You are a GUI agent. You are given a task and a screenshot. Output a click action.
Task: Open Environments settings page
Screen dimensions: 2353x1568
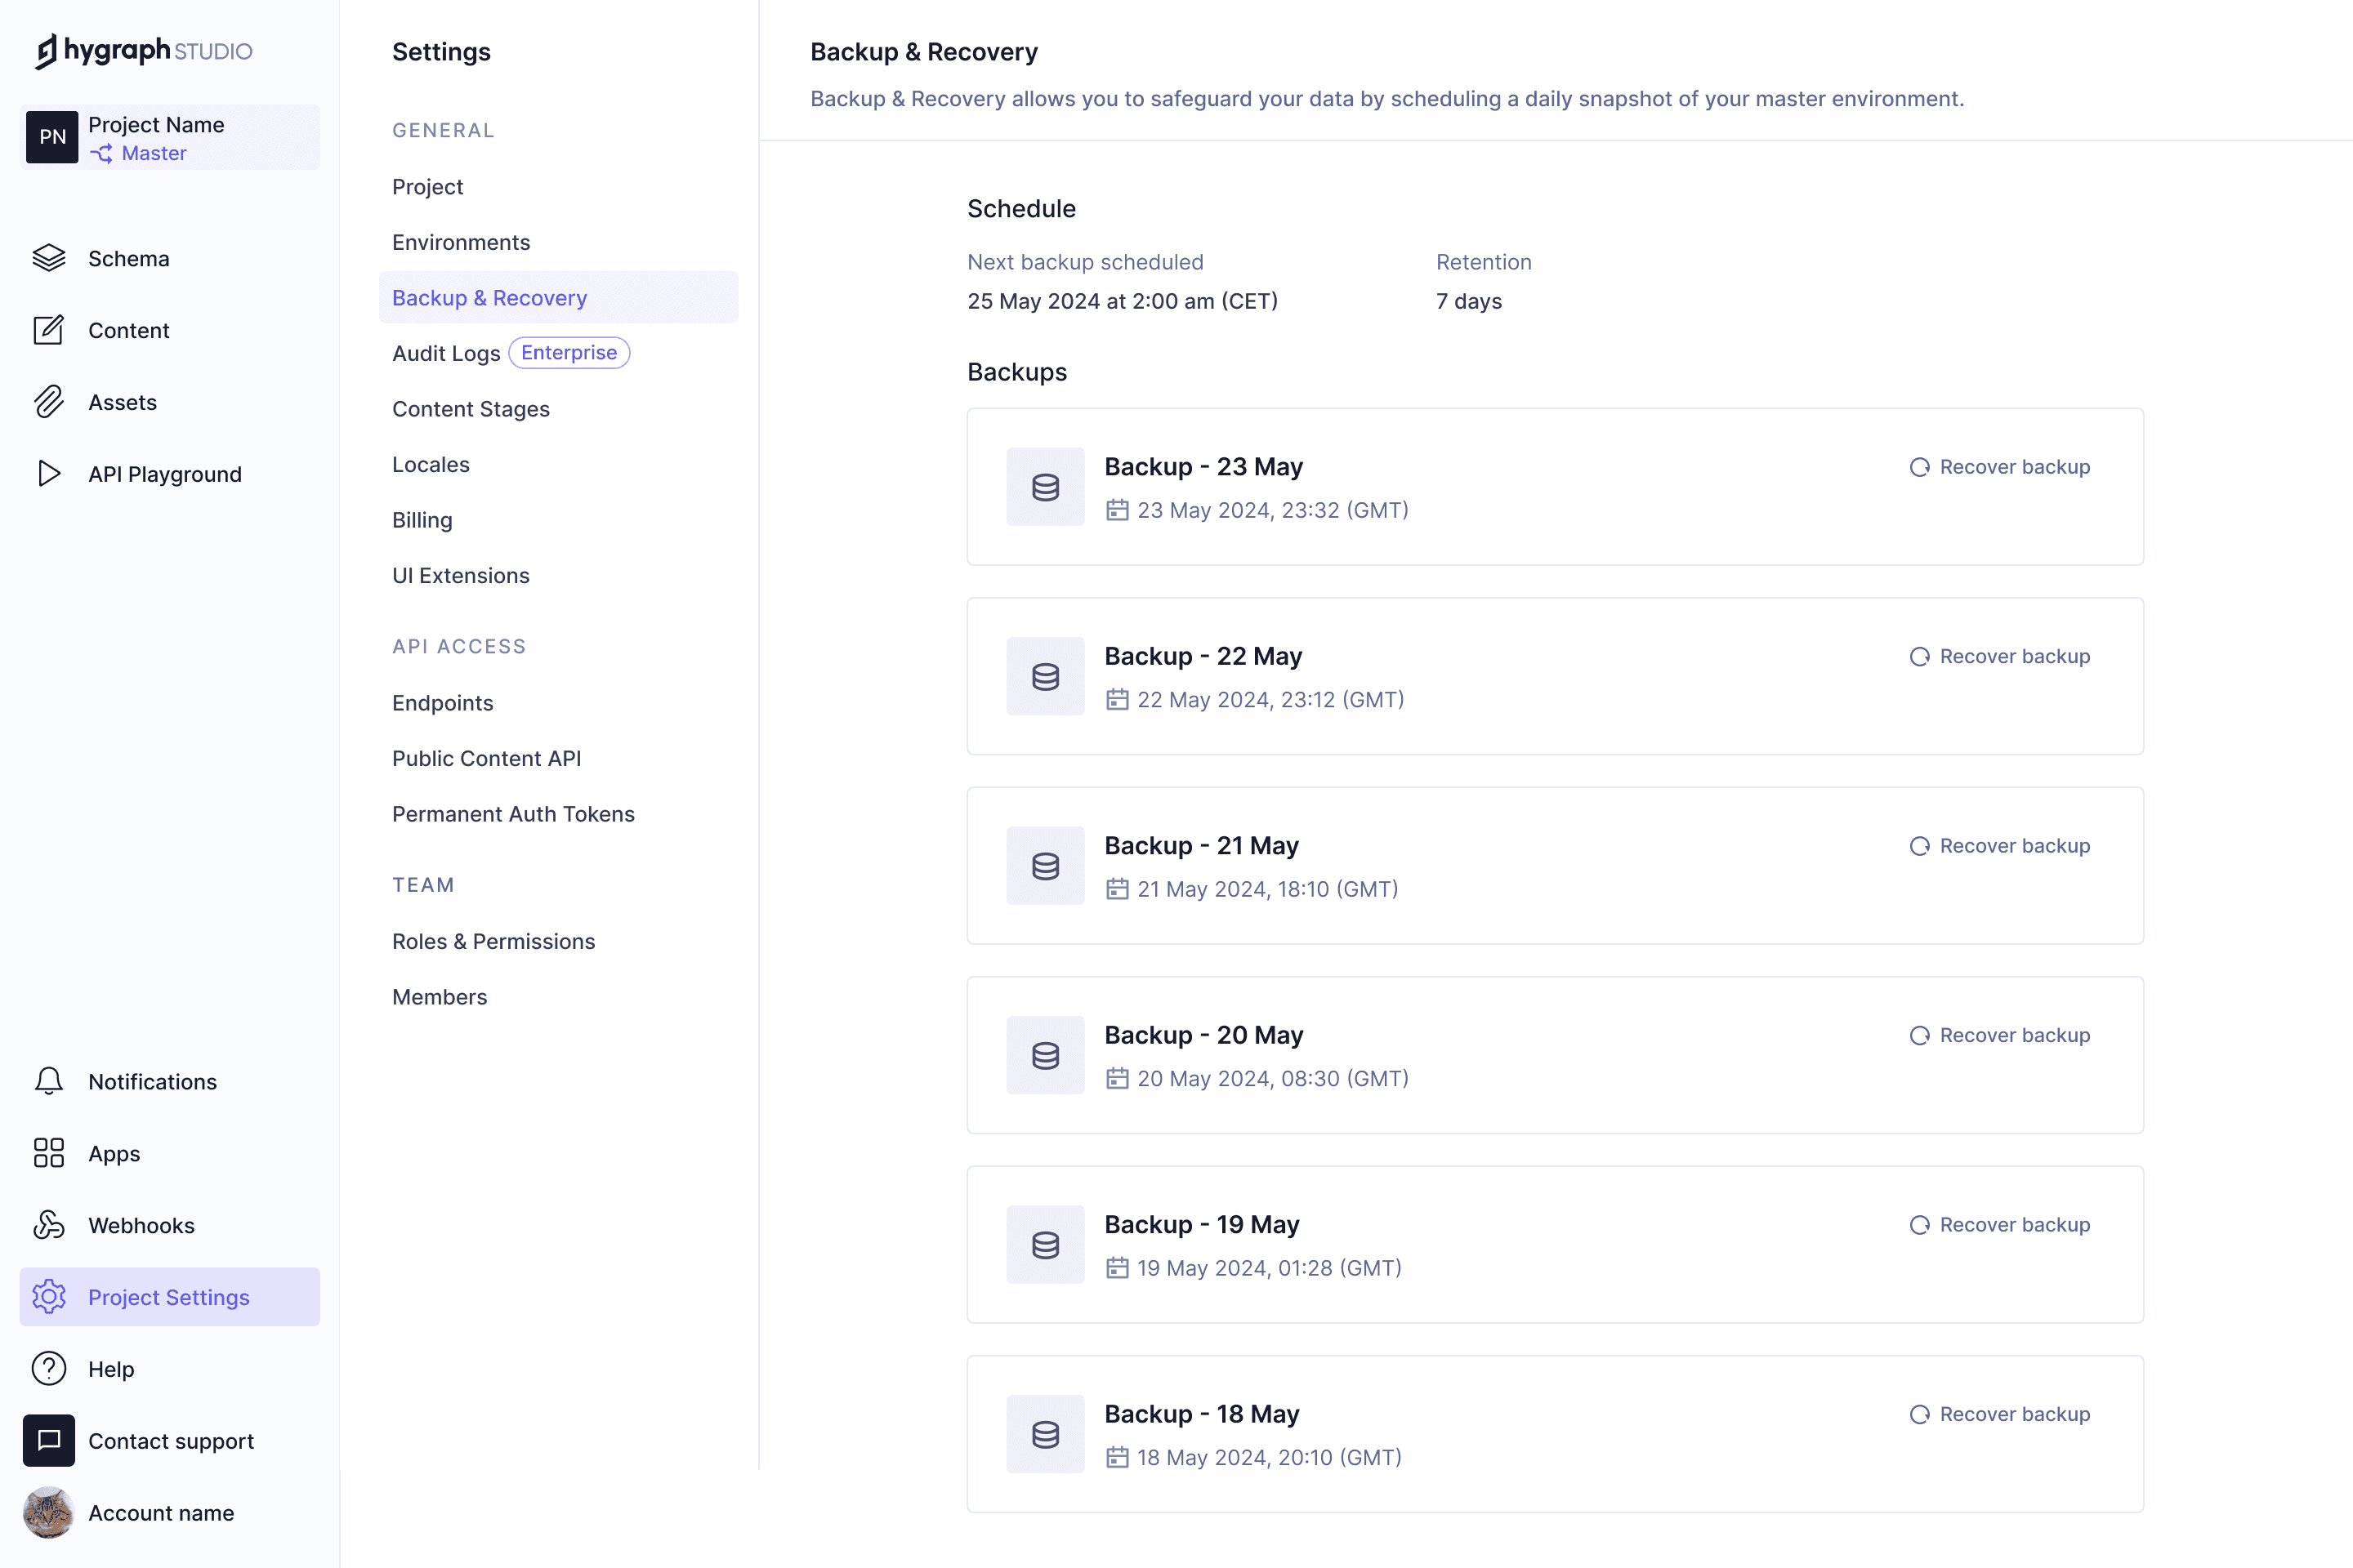click(460, 242)
